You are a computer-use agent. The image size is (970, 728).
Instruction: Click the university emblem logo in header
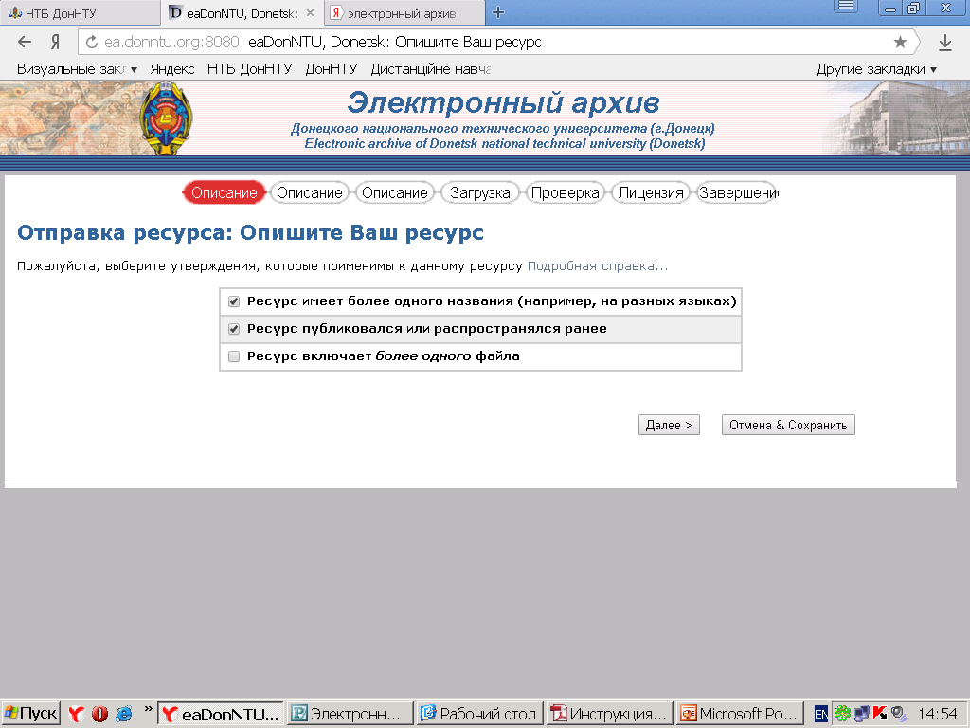click(x=166, y=118)
